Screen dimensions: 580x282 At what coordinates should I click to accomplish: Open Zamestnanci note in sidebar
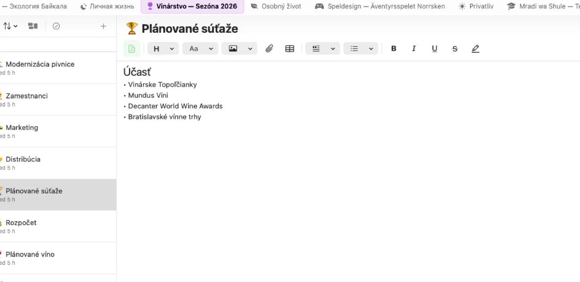click(x=58, y=99)
